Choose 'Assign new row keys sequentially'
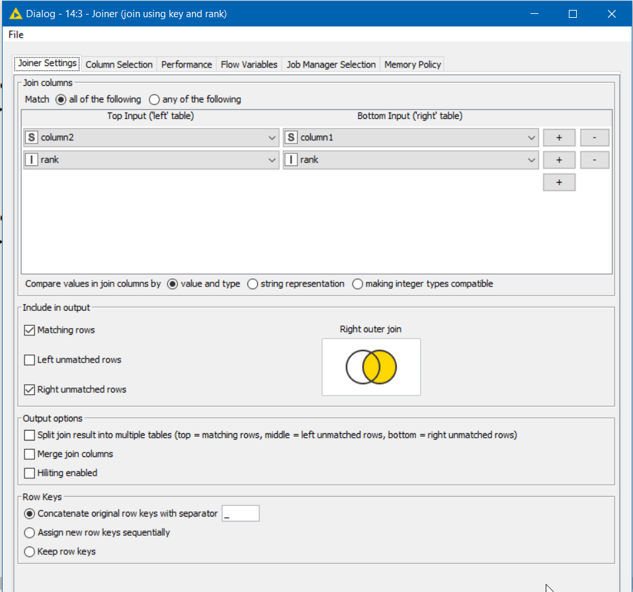The height and width of the screenshot is (592, 633). (x=30, y=532)
